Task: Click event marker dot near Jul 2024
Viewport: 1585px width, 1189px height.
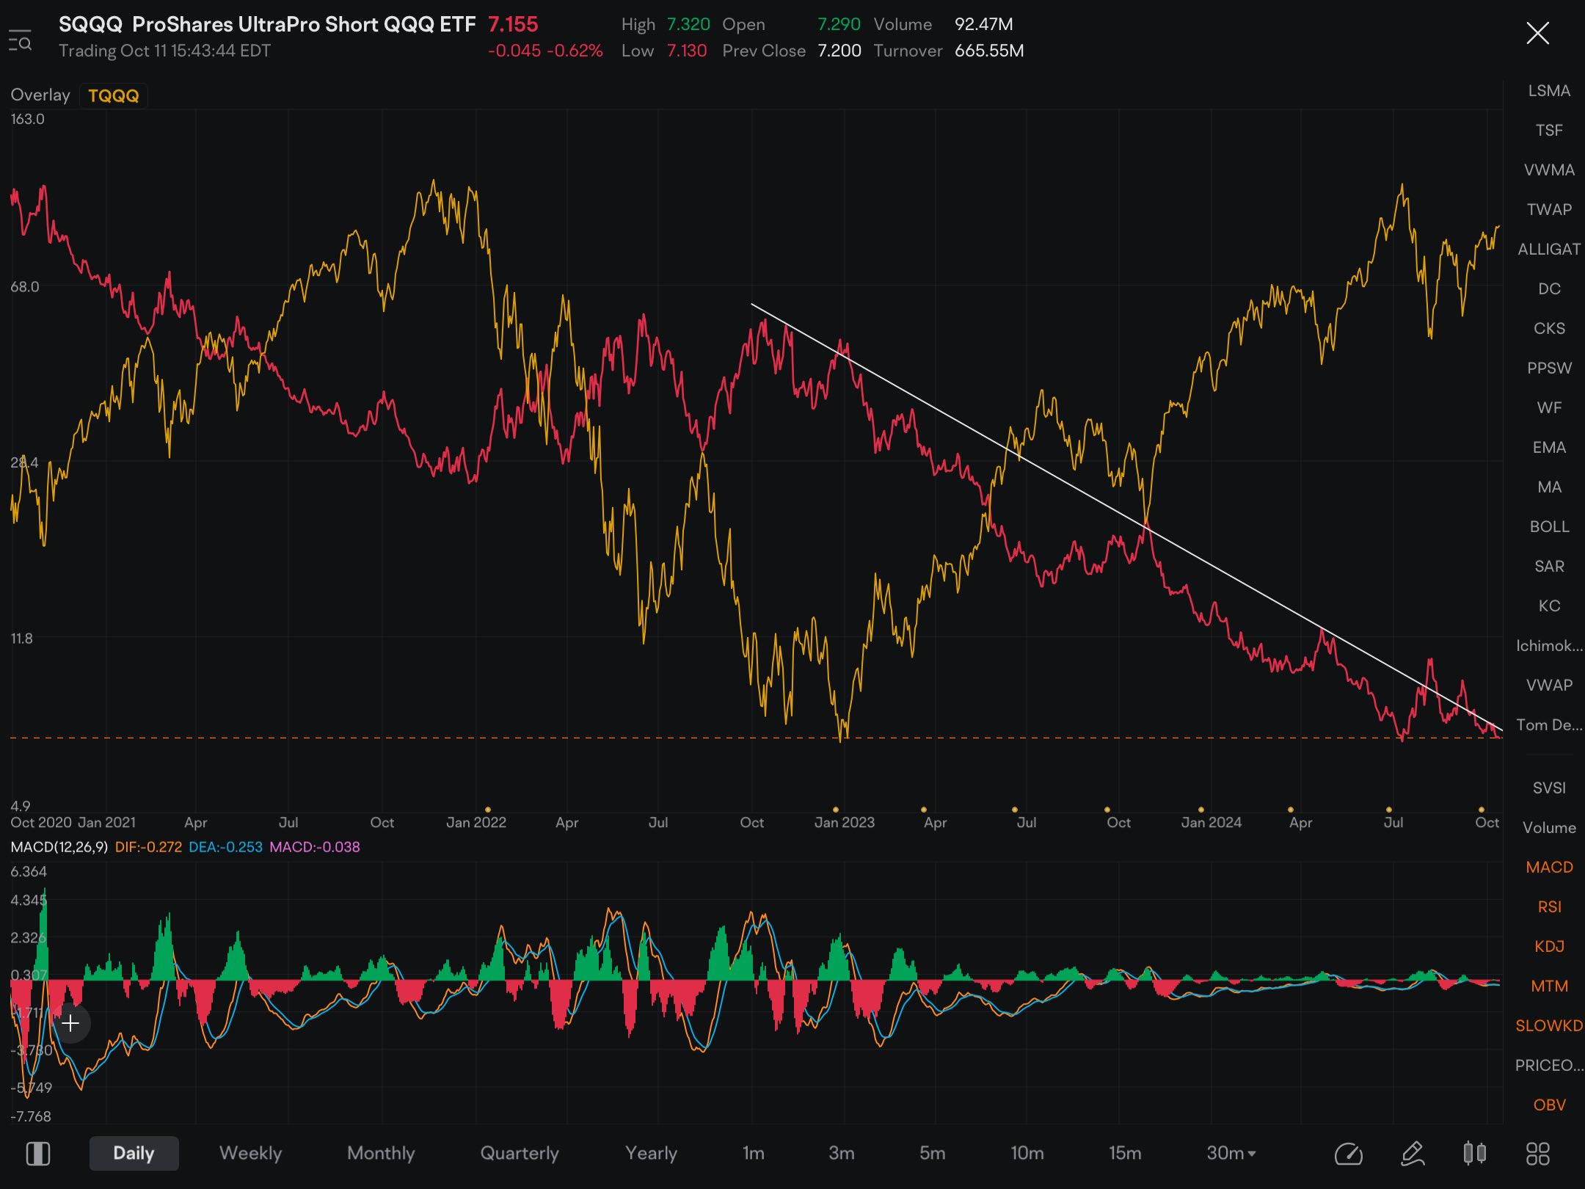Action: [x=1388, y=810]
